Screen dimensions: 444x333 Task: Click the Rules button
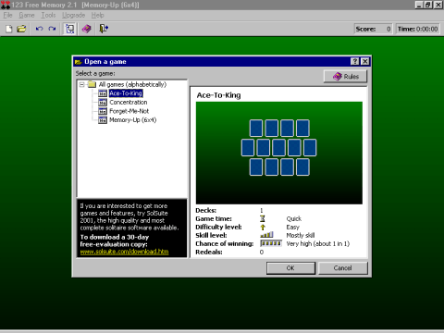tap(345, 77)
